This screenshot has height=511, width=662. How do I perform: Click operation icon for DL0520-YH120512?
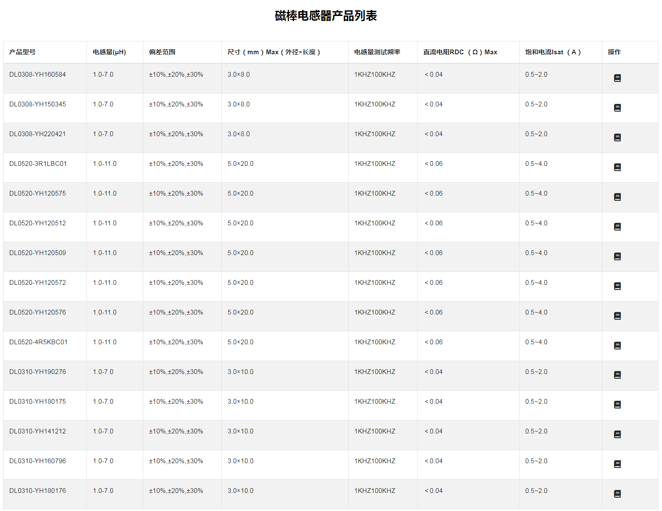[617, 226]
